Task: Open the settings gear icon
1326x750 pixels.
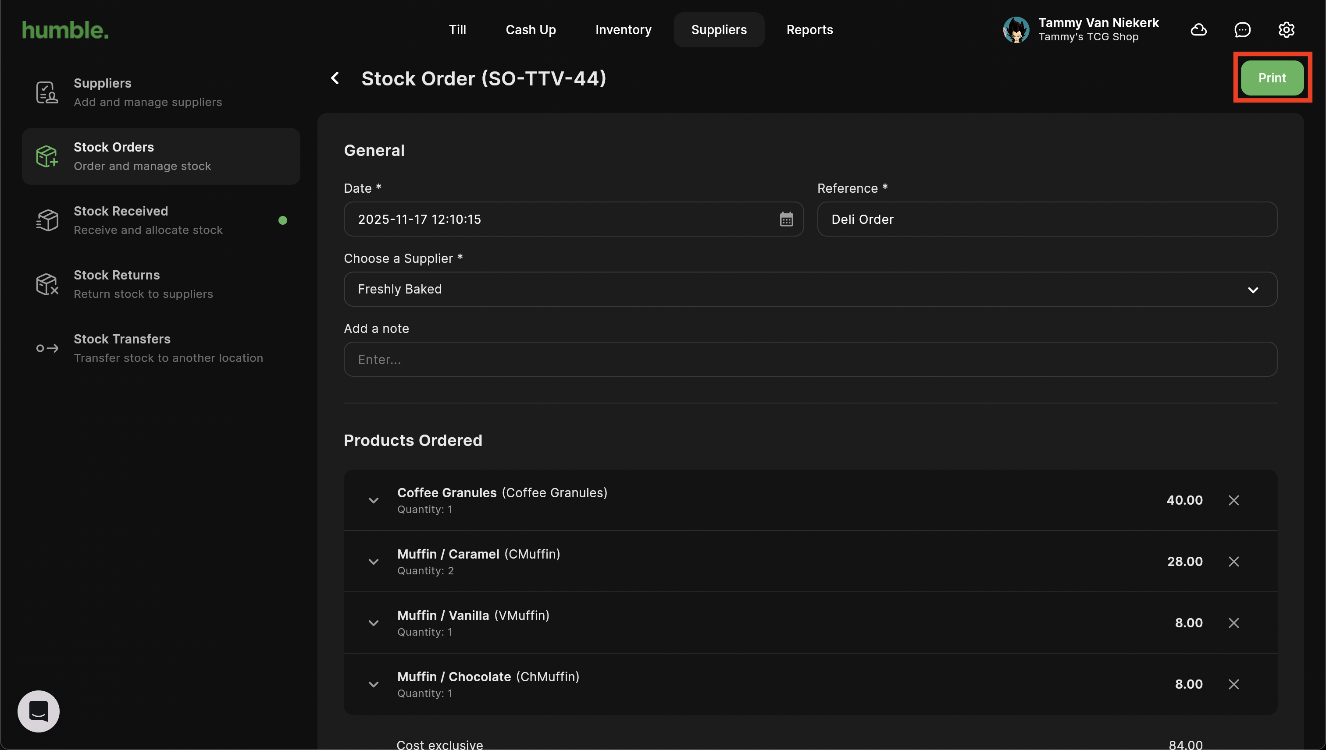Action: point(1286,30)
